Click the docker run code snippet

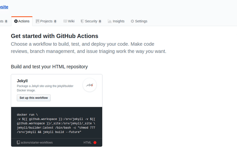56,123
